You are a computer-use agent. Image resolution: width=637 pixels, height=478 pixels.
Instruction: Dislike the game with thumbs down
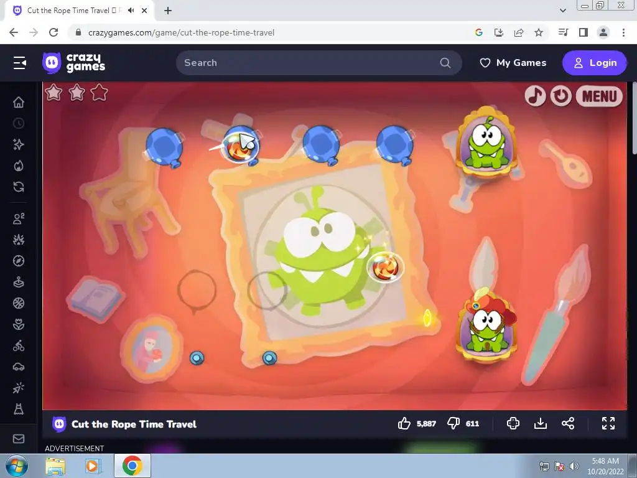[453, 423]
